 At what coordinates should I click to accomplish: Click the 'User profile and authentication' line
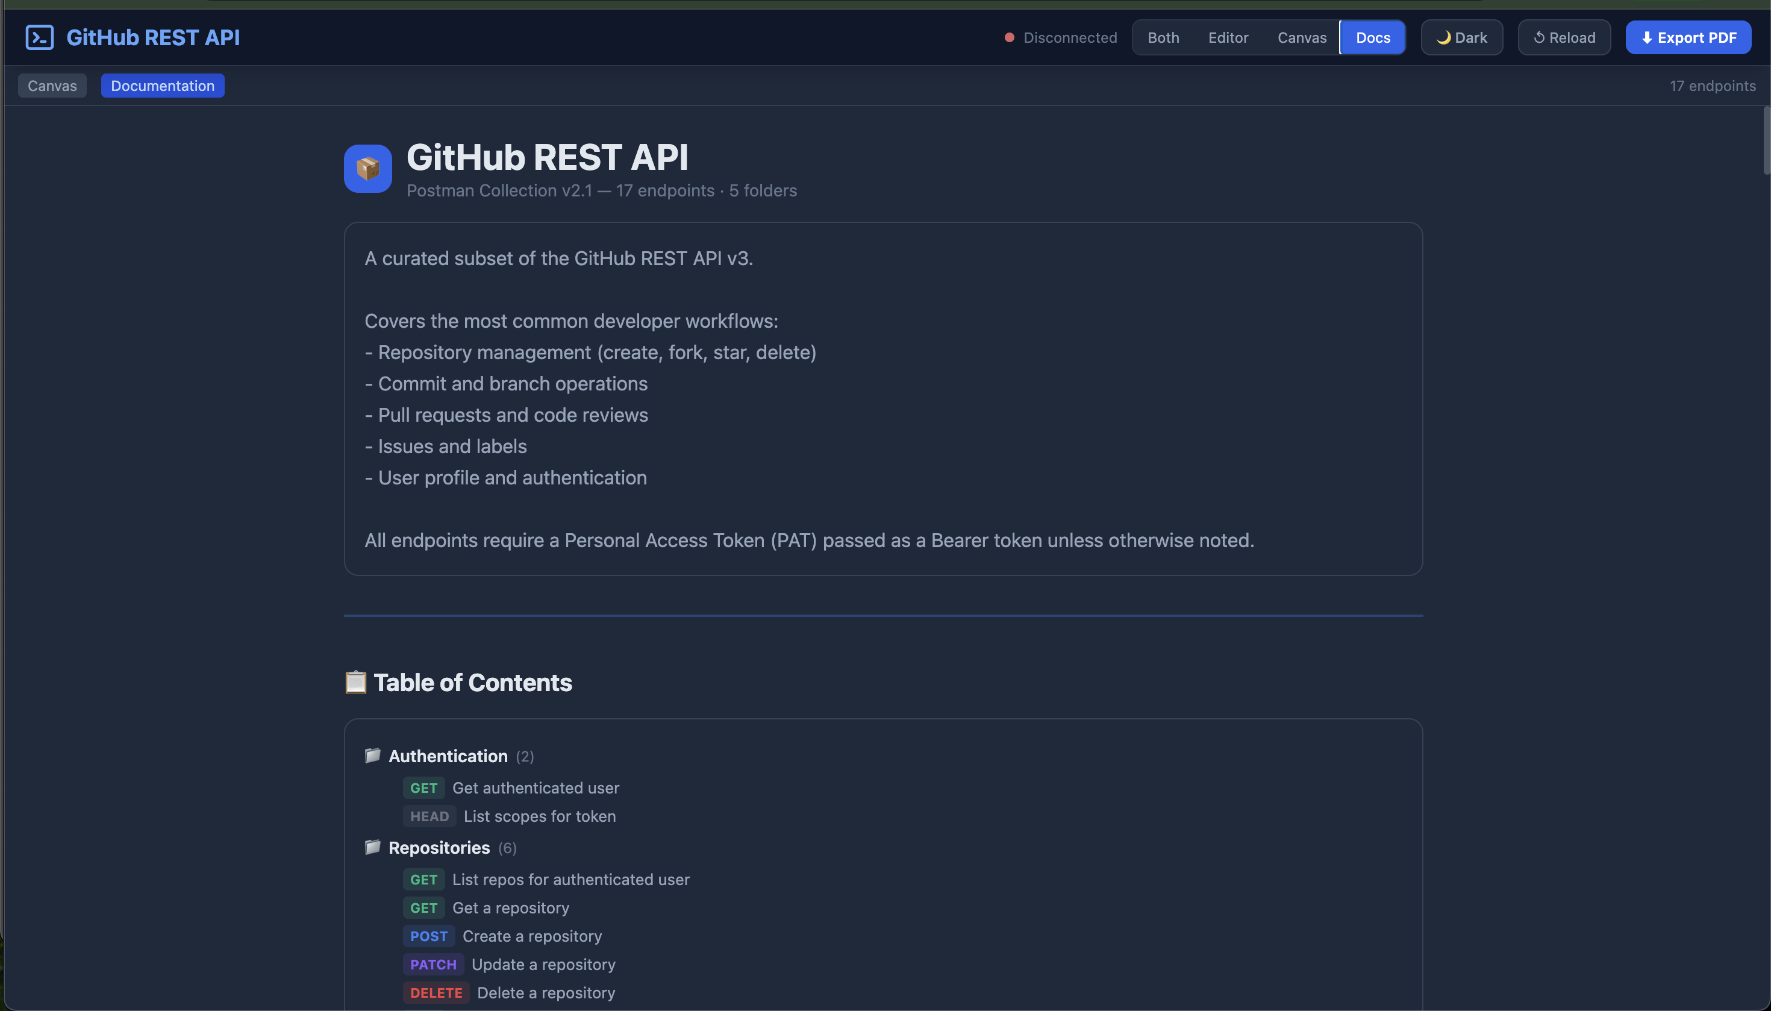[x=506, y=478]
